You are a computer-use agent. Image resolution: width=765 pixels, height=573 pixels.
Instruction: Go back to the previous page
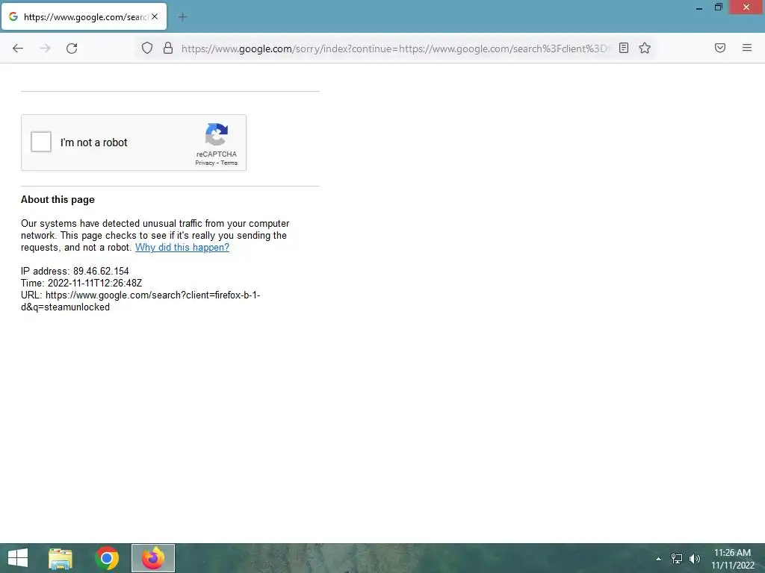(x=18, y=48)
